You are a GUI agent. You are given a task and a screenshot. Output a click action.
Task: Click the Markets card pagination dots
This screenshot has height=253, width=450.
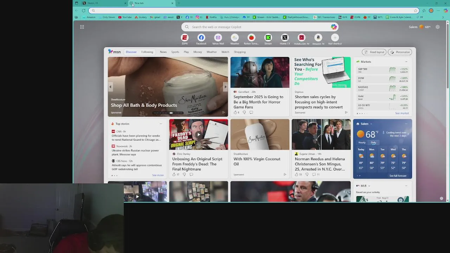[362, 113]
